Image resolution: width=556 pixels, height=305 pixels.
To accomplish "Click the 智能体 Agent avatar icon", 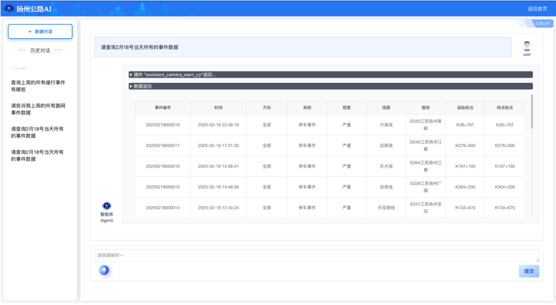I will [x=107, y=206].
